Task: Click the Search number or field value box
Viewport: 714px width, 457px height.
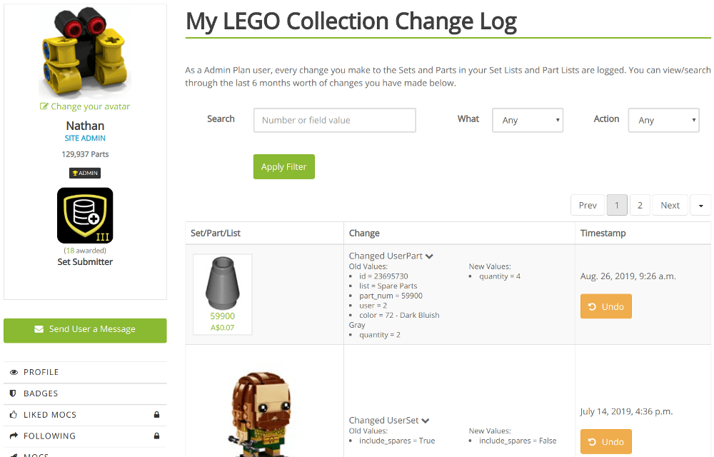Action: coord(334,120)
